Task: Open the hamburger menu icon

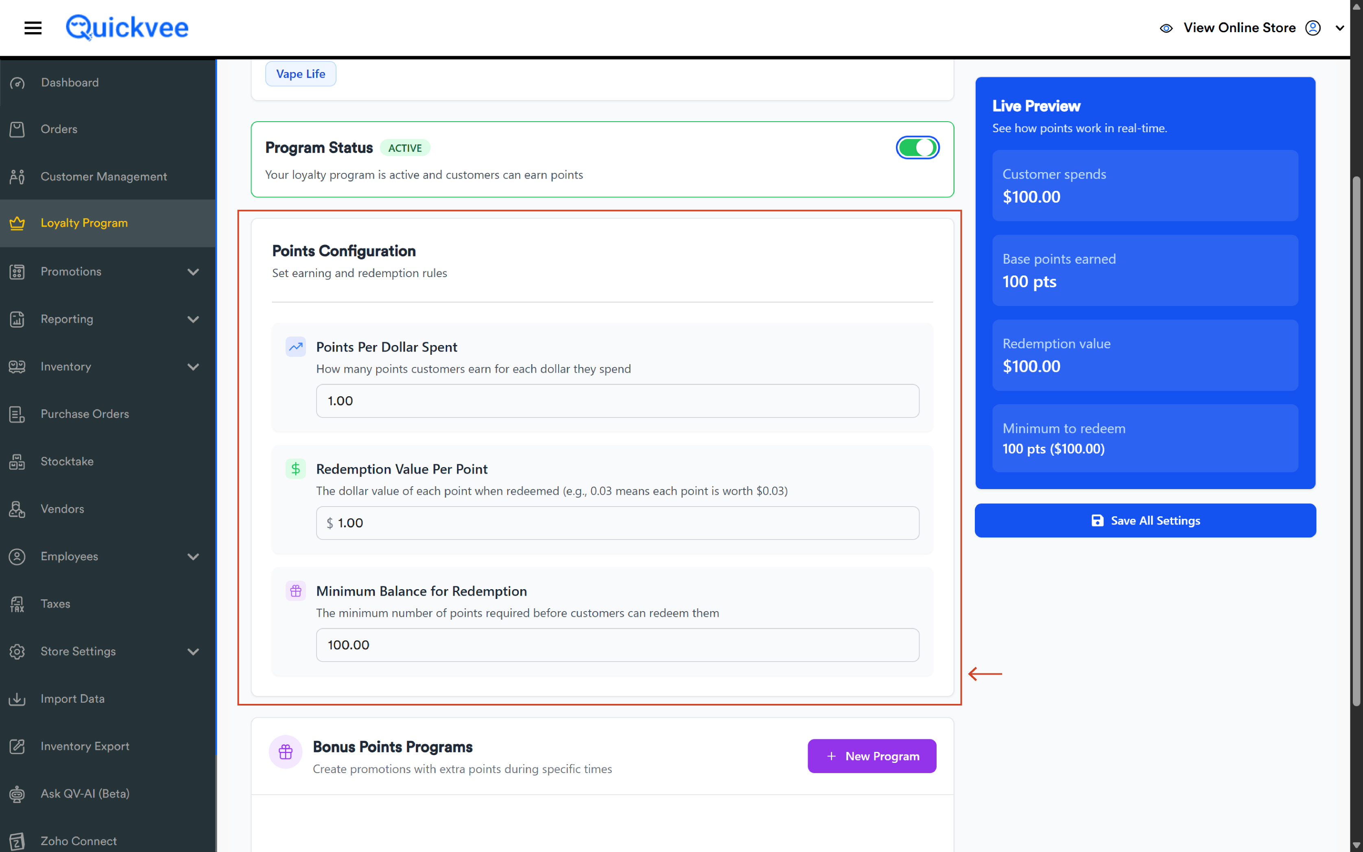Action: 33,28
